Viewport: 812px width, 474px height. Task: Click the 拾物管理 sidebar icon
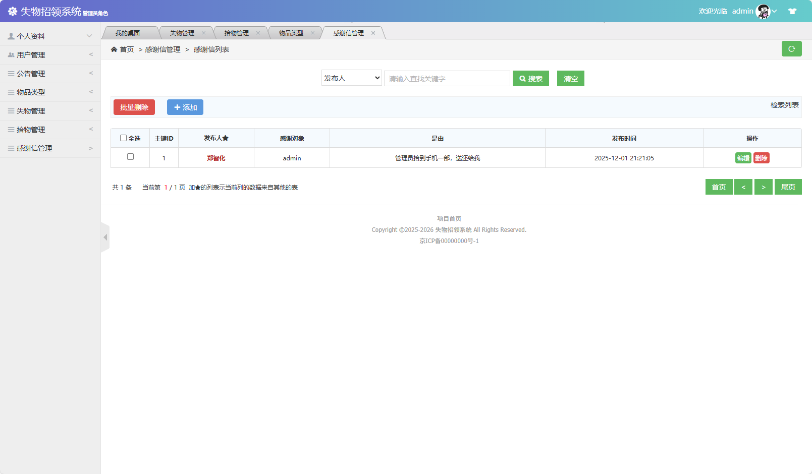tap(10, 129)
